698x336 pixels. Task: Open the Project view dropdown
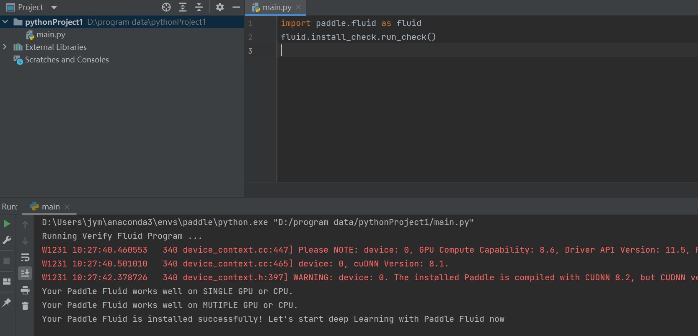pos(54,8)
